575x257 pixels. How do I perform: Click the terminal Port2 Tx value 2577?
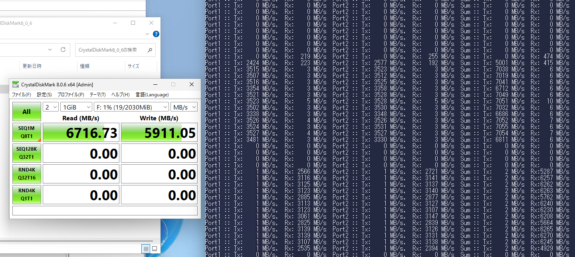tap(381, 63)
